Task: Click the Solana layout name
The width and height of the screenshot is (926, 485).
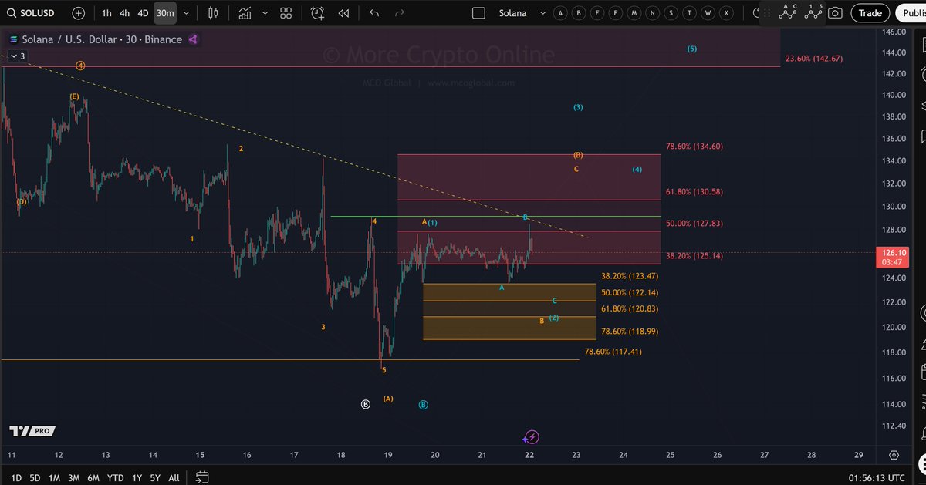Action: (x=512, y=13)
